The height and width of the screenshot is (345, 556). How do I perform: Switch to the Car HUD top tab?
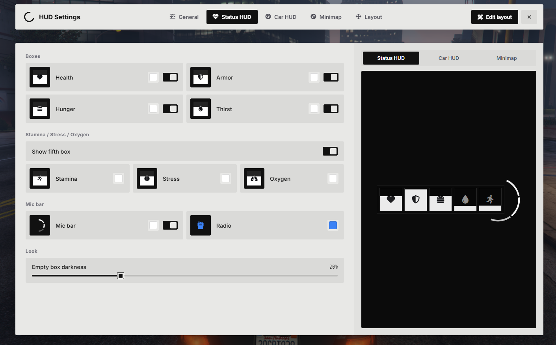click(x=281, y=17)
